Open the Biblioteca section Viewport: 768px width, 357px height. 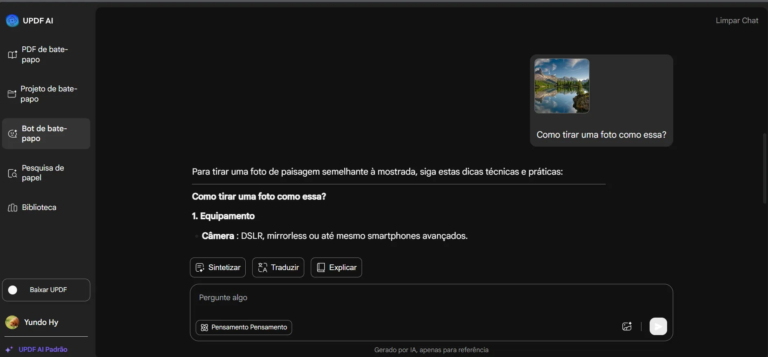46,208
